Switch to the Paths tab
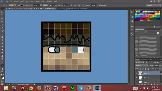The image size is (162, 91). pyautogui.click(x=150, y=60)
